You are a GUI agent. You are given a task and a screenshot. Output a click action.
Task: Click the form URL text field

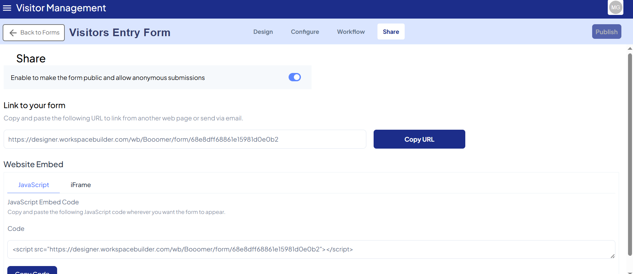pyautogui.click(x=185, y=139)
